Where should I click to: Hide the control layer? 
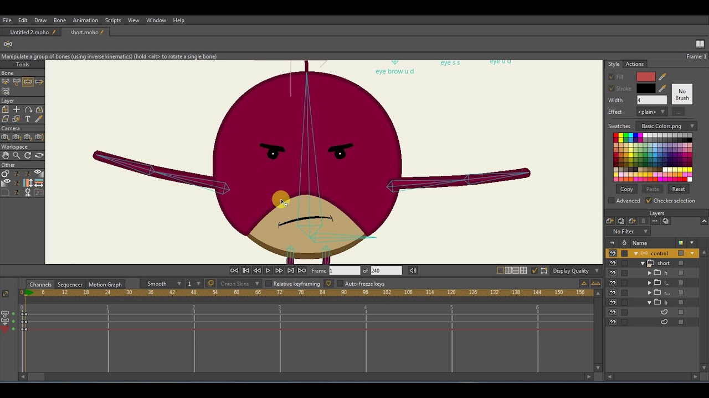612,253
